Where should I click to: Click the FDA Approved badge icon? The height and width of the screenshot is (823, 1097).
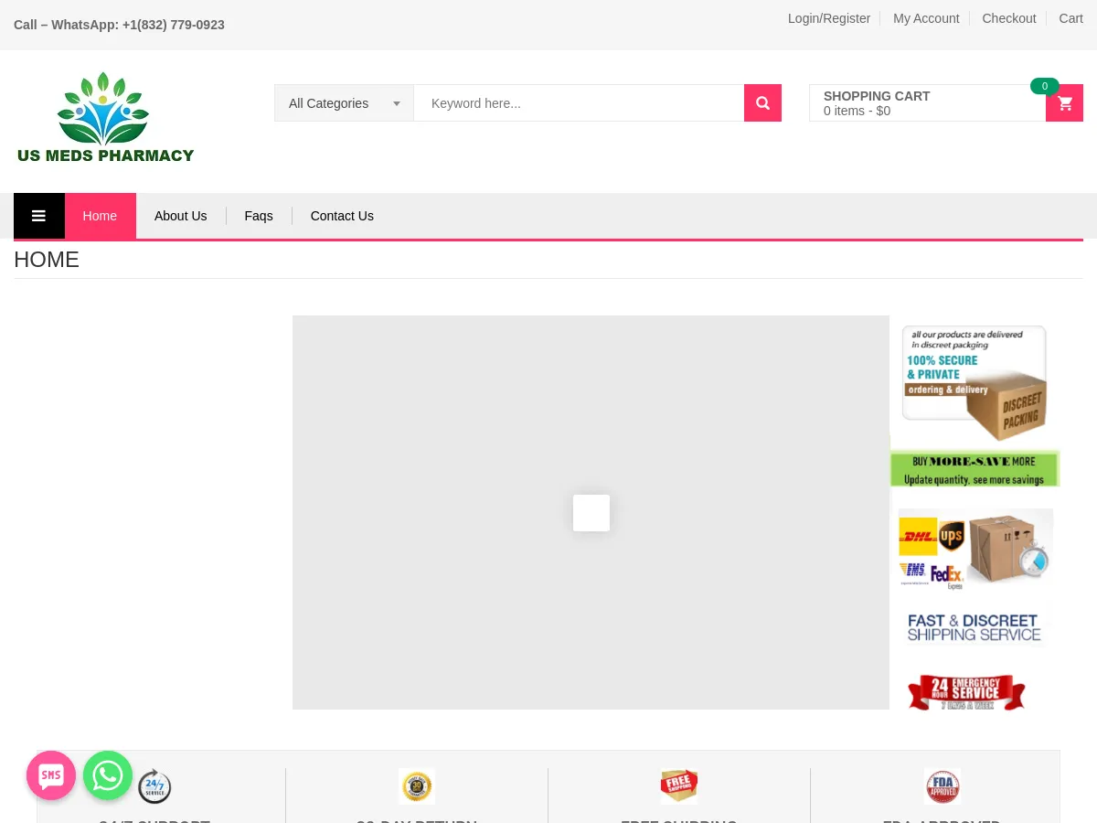coord(942,786)
